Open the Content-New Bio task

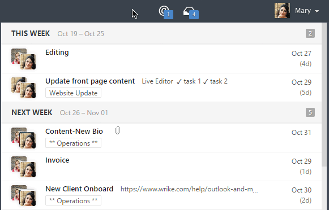[x=74, y=132]
